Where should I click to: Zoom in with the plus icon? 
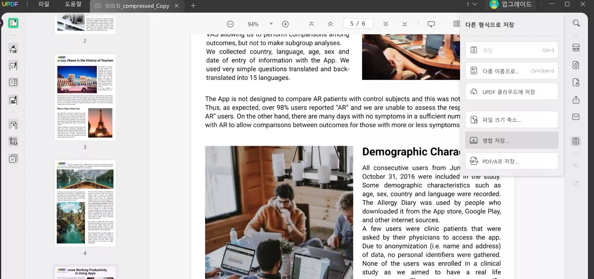click(x=285, y=24)
